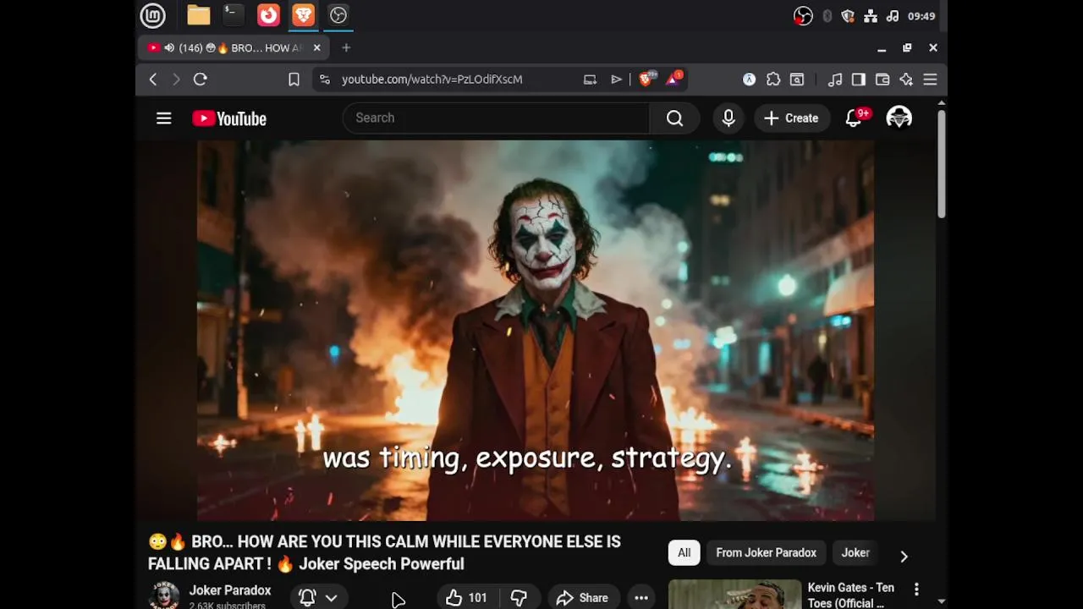Share this video
The height and width of the screenshot is (609, 1083).
click(583, 598)
